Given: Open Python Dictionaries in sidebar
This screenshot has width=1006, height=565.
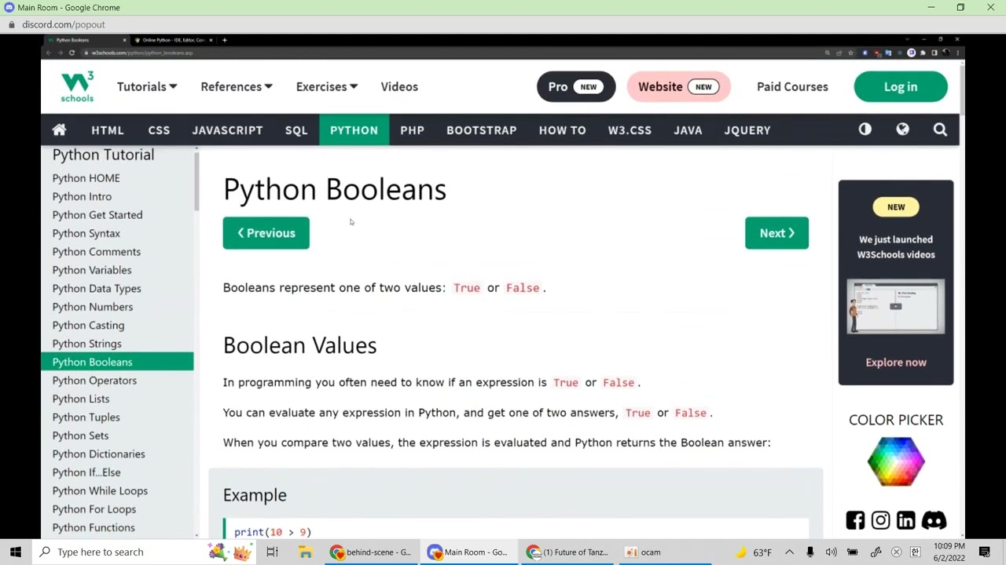Looking at the screenshot, I should pos(99,454).
